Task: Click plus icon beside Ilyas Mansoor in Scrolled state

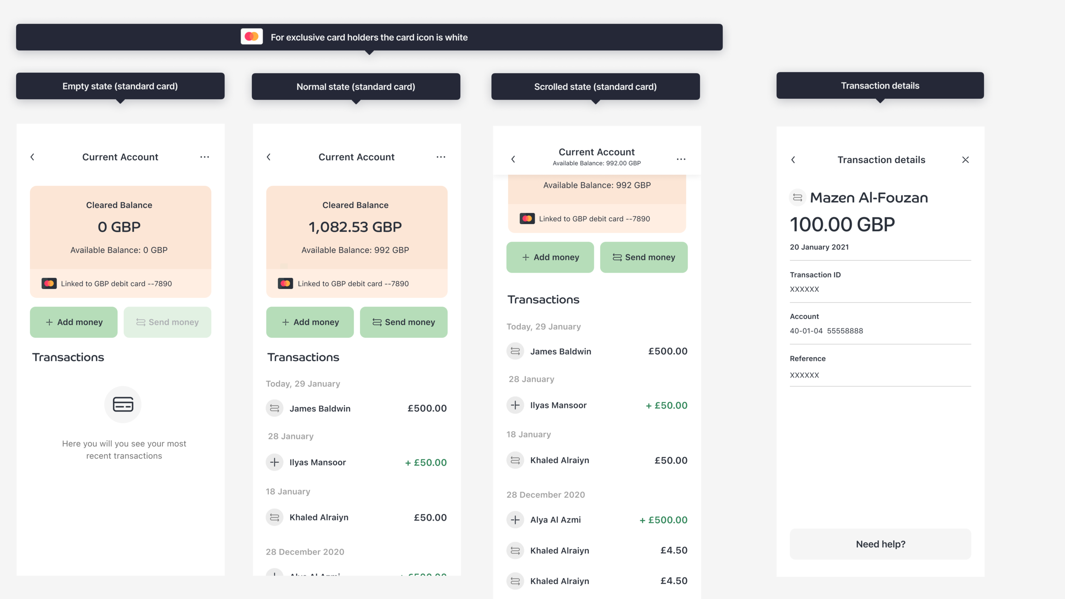Action: point(515,405)
